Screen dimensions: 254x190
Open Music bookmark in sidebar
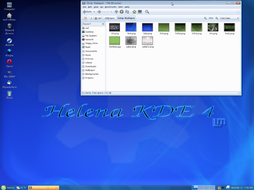coord(93,55)
